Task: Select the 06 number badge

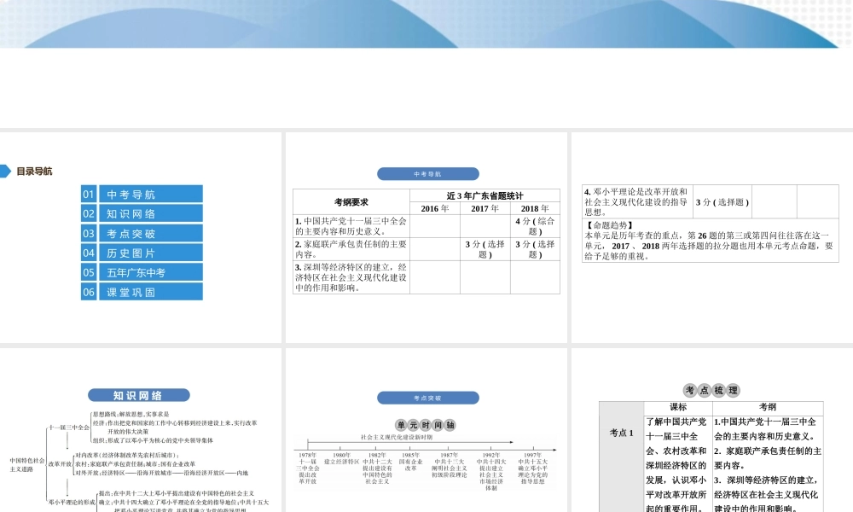Action: [x=89, y=292]
